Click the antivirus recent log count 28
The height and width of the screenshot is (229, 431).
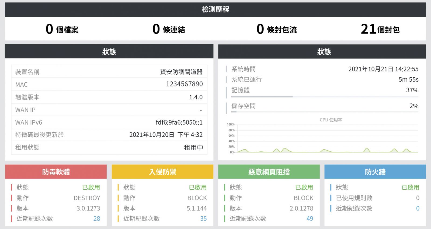tap(96, 219)
